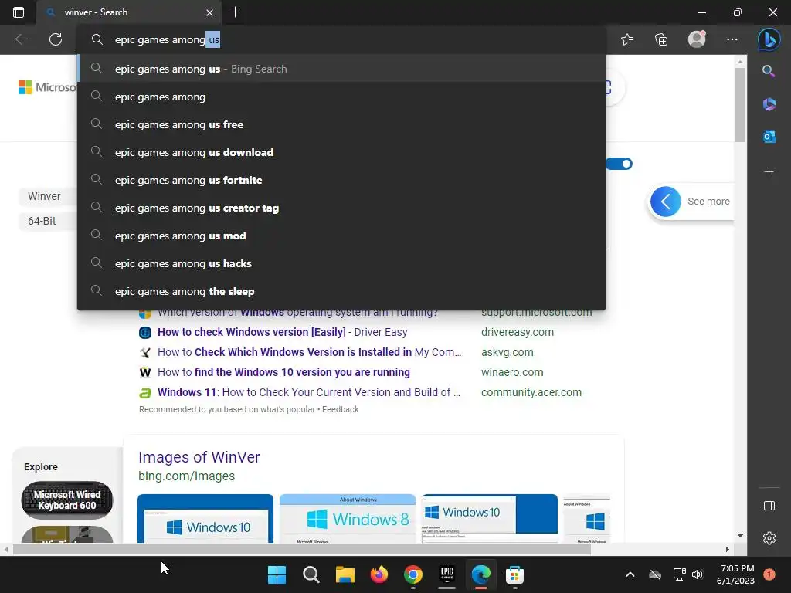Viewport: 791px width, 593px height.
Task: Click the sidebar Search magnifier icon
Action: click(x=769, y=71)
